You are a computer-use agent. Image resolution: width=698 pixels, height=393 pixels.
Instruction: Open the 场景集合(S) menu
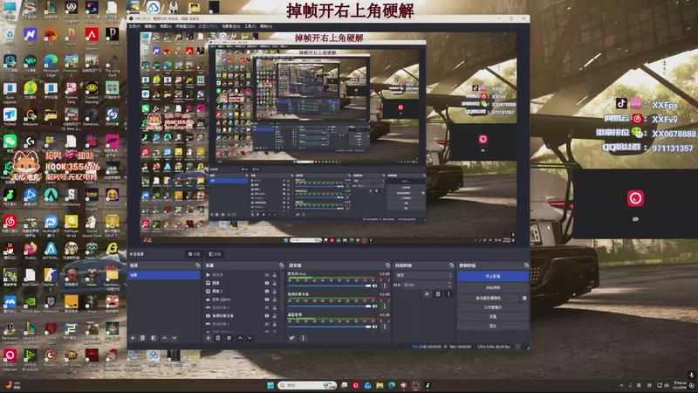231,26
